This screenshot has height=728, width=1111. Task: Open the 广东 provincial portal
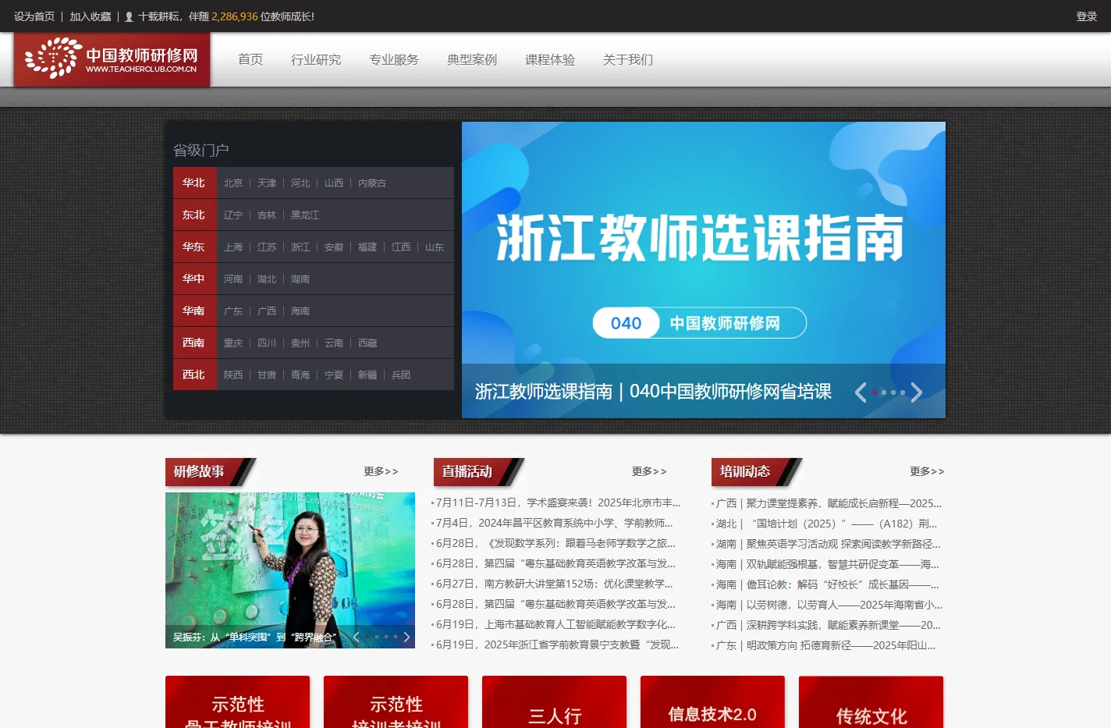click(x=233, y=311)
